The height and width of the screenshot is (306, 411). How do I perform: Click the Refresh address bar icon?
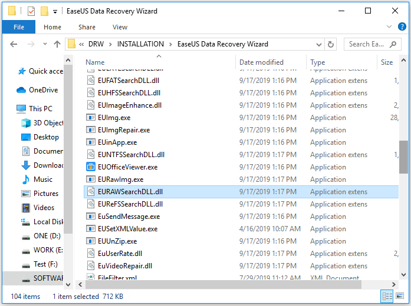point(331,44)
